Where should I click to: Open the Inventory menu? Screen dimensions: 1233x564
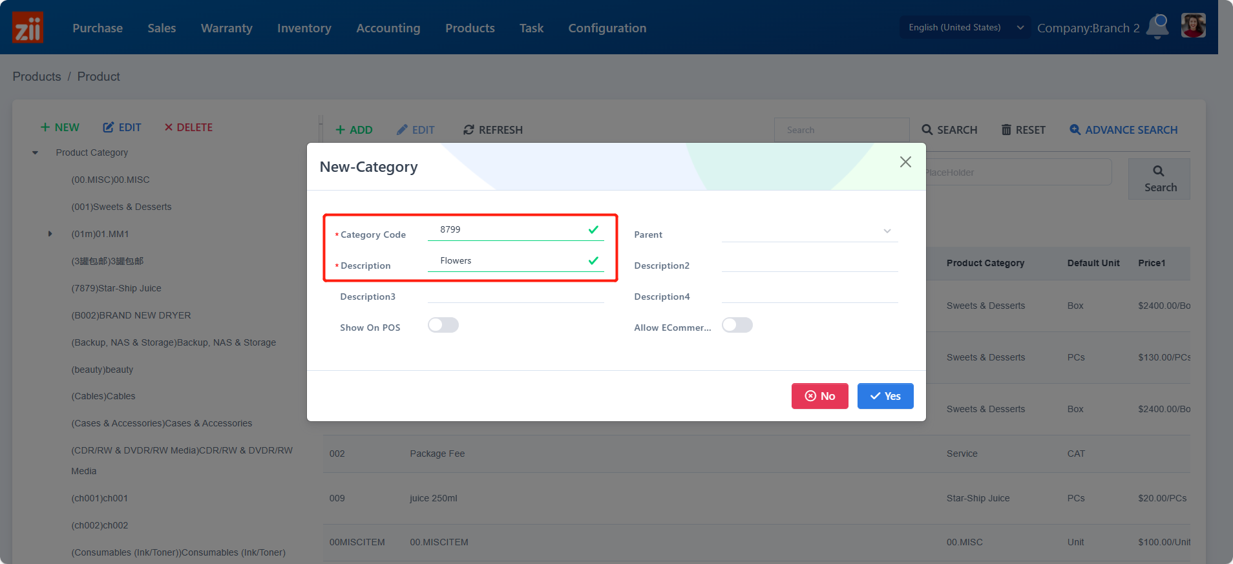[304, 28]
